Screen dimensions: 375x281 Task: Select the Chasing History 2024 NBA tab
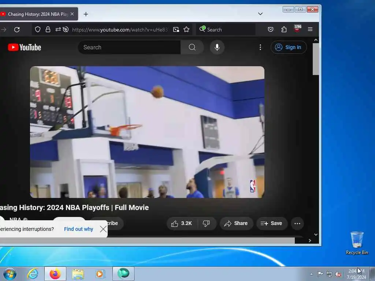[x=38, y=14]
